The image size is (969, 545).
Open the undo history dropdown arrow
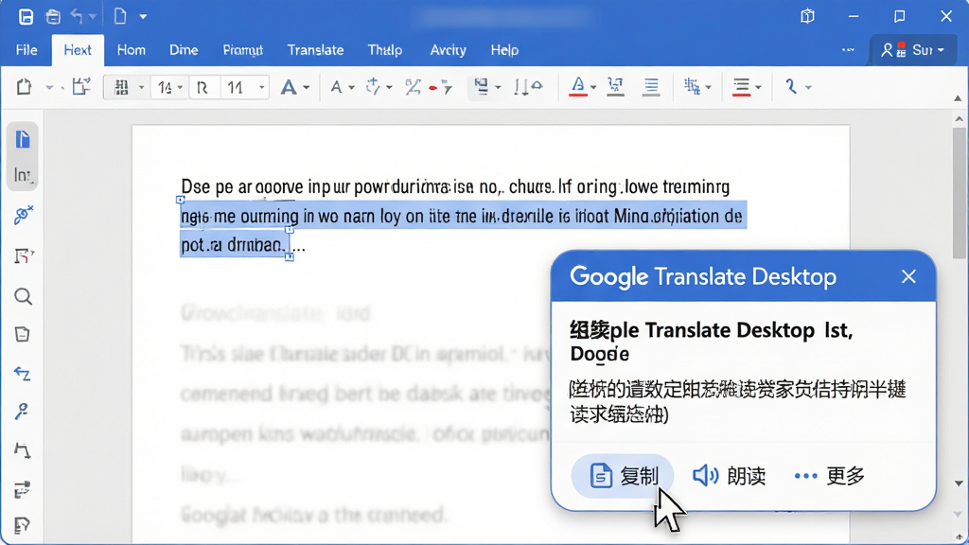point(92,17)
